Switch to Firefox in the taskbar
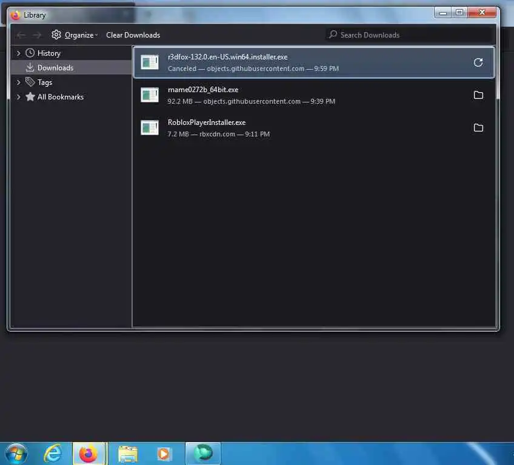 88,454
